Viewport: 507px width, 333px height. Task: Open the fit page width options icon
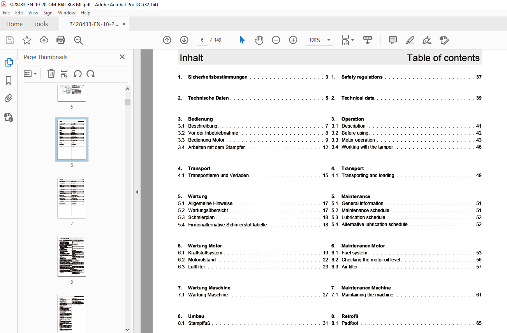[x=347, y=40]
